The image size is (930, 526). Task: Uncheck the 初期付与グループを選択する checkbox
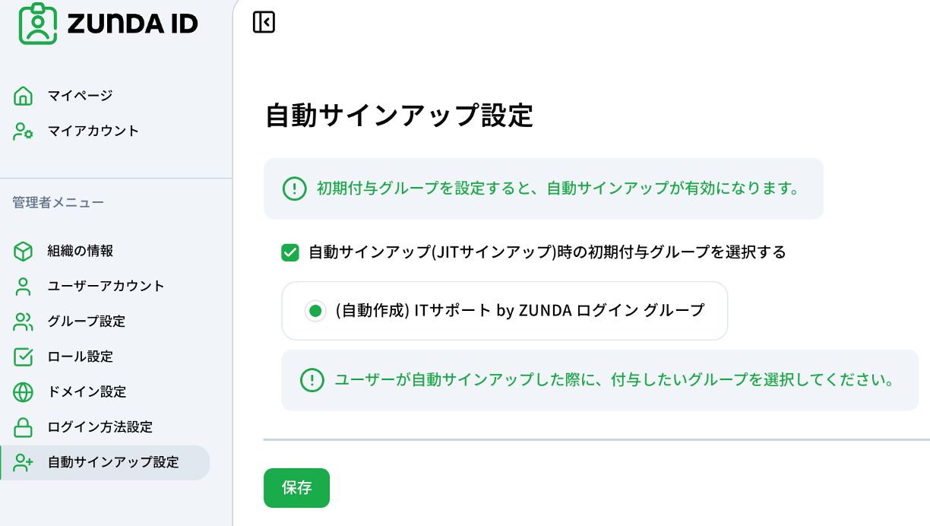coord(290,252)
